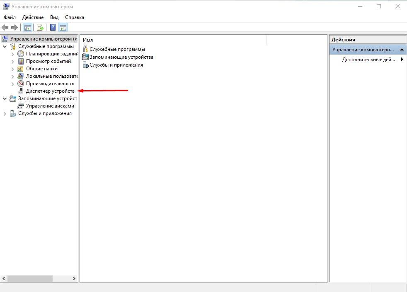
Task: Select Диспетчер устройств in the tree
Action: point(50,91)
